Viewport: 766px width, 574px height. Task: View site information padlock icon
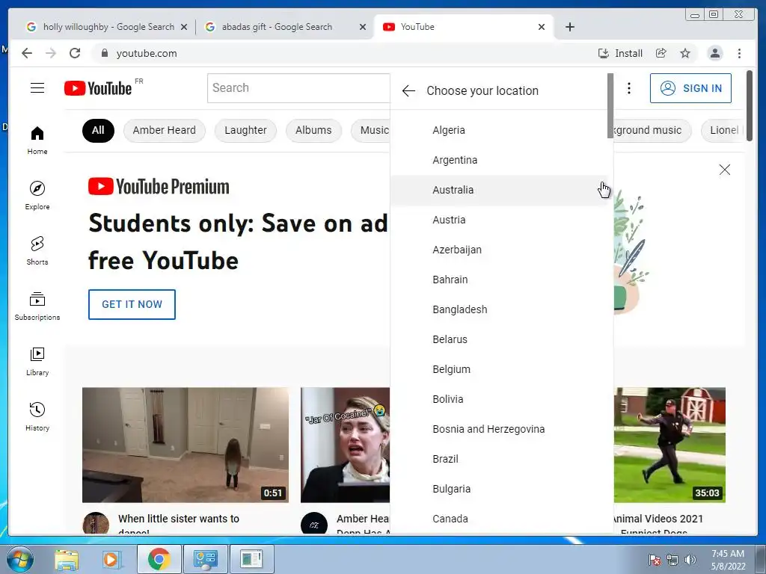(104, 53)
